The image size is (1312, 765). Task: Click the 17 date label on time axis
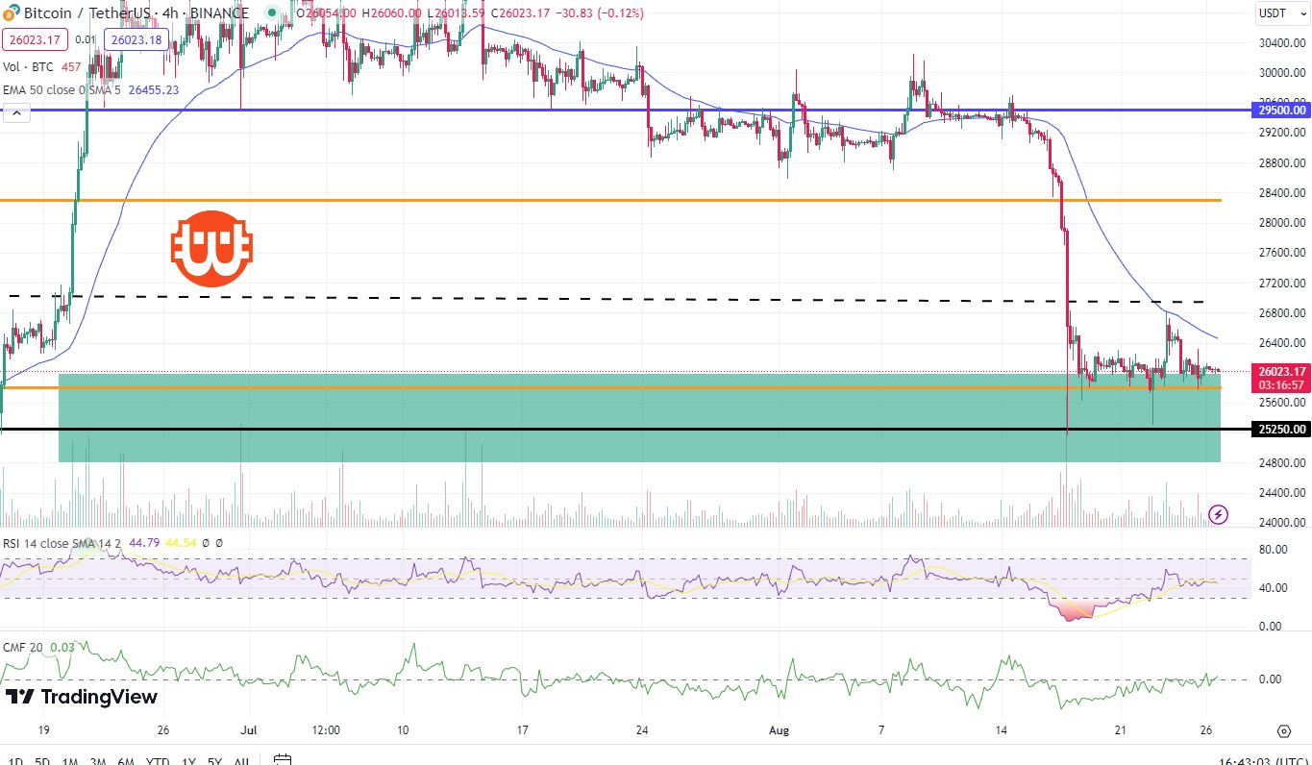click(523, 730)
